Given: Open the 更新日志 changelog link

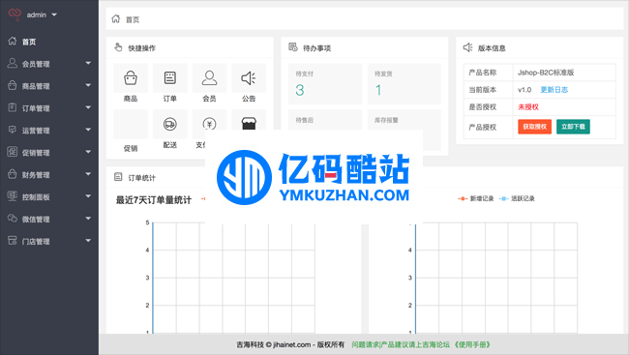Looking at the screenshot, I should click(554, 90).
